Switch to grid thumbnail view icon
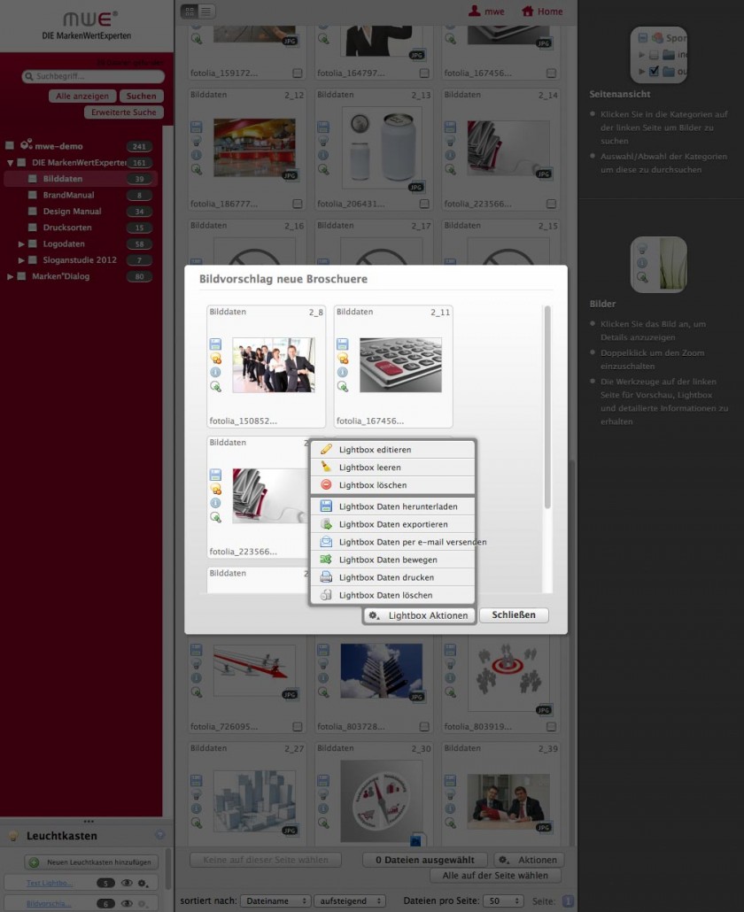Image resolution: width=744 pixels, height=912 pixels. [x=190, y=11]
